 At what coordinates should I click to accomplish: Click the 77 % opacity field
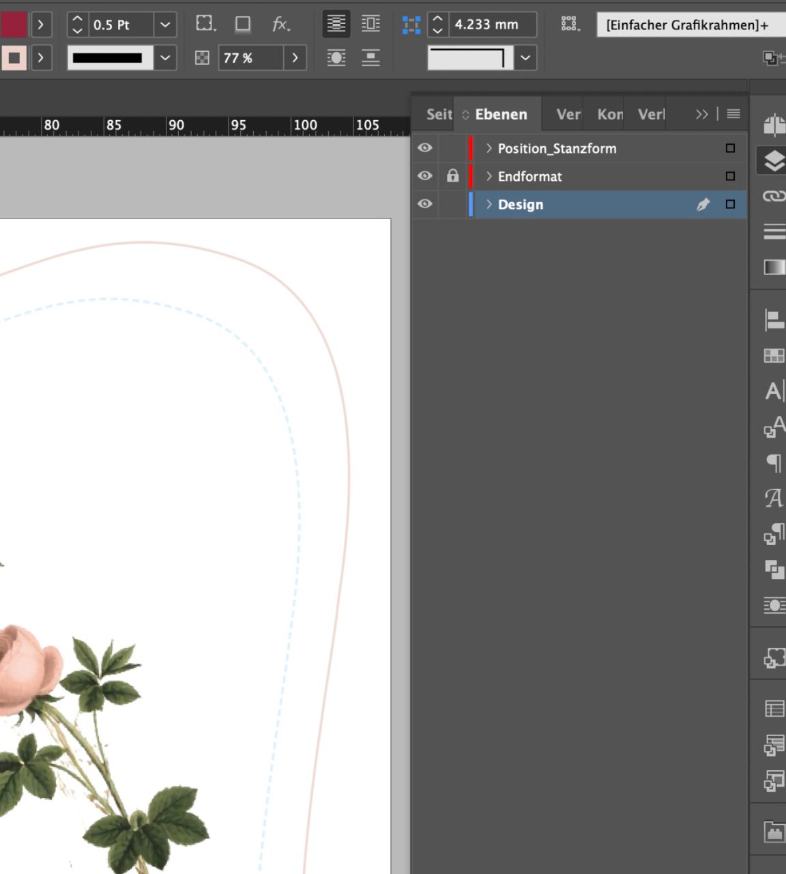pyautogui.click(x=250, y=58)
